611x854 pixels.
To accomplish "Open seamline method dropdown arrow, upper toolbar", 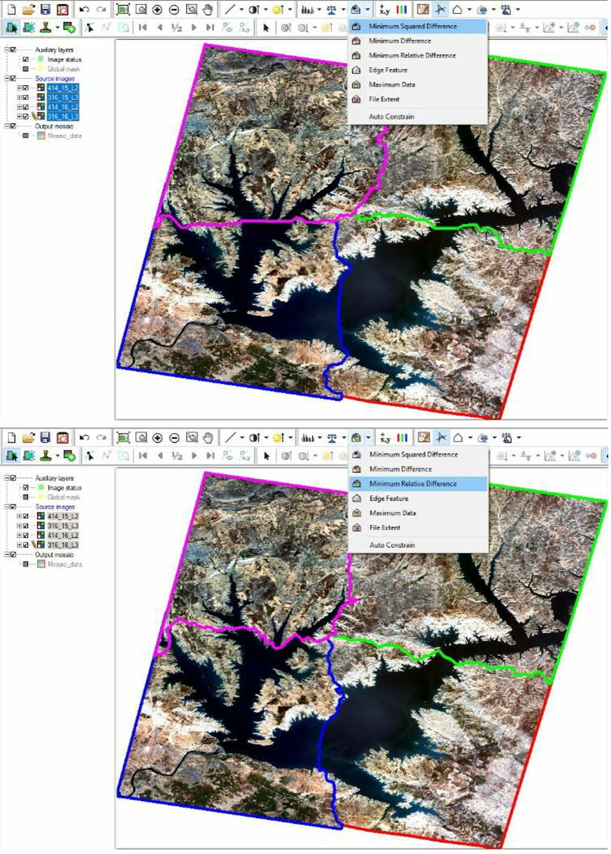I will (x=368, y=10).
